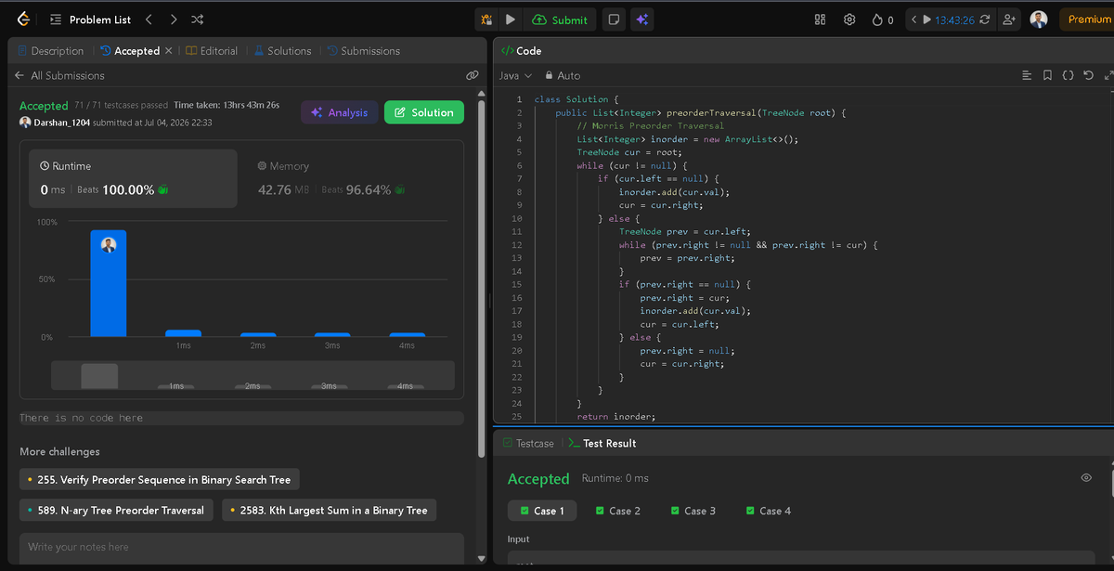Viewport: 1114px width, 571px height.
Task: Switch to the Editorial tab
Action: tap(212, 51)
